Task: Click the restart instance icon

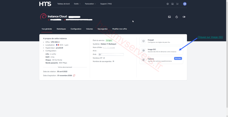Action: click(177, 17)
